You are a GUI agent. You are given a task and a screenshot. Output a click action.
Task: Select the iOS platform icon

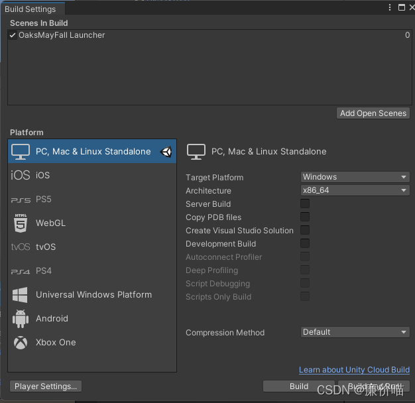pyautogui.click(x=21, y=175)
